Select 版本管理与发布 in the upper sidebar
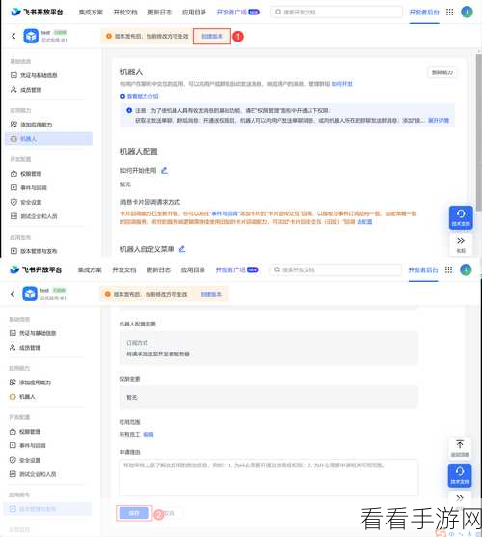The height and width of the screenshot is (537, 482). pyautogui.click(x=48, y=251)
